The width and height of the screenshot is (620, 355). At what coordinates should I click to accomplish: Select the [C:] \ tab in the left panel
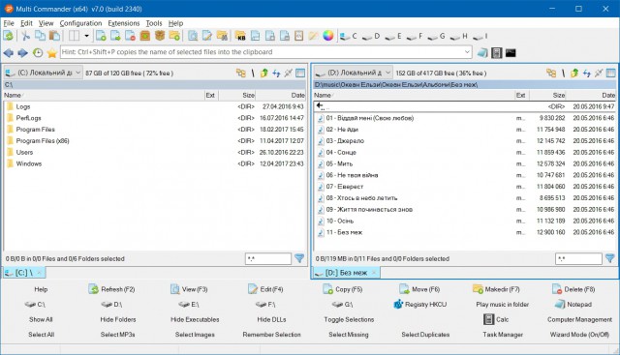24,273
